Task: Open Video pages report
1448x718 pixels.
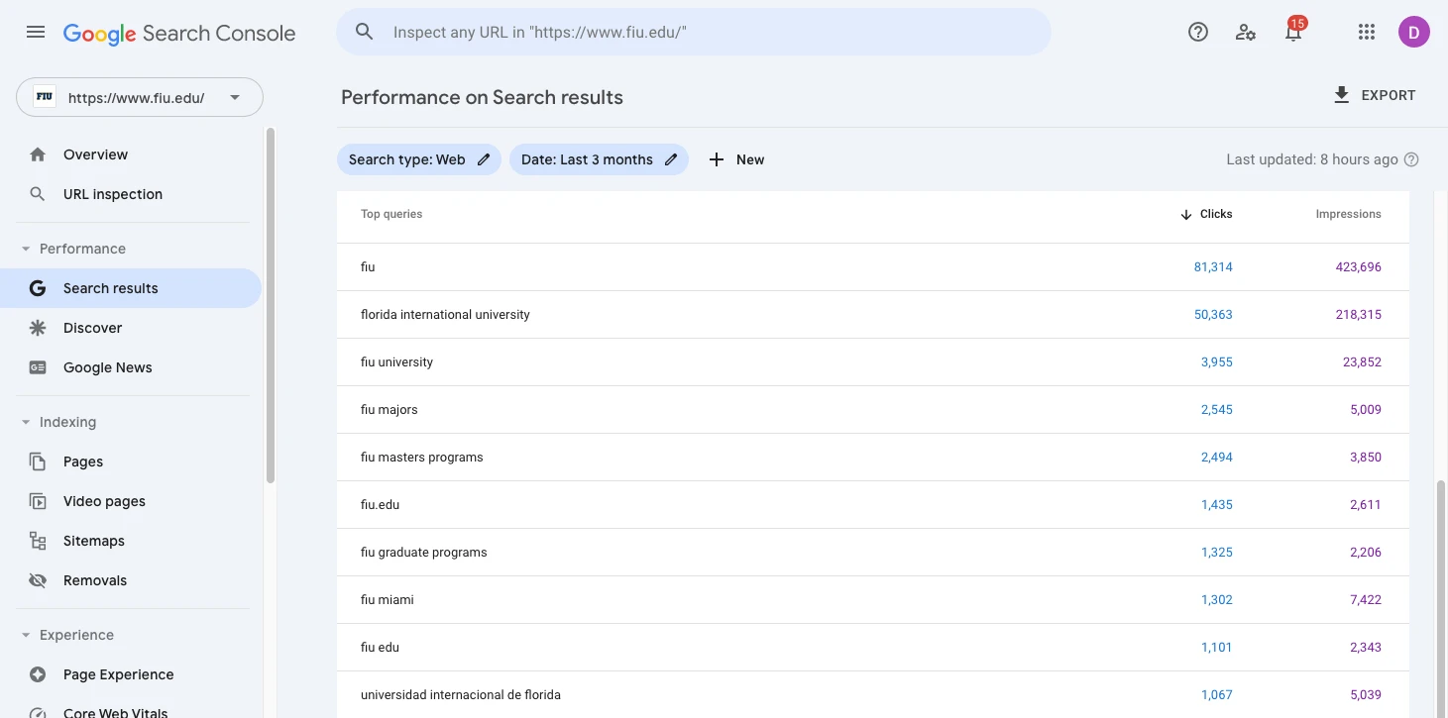Action: [x=104, y=501]
